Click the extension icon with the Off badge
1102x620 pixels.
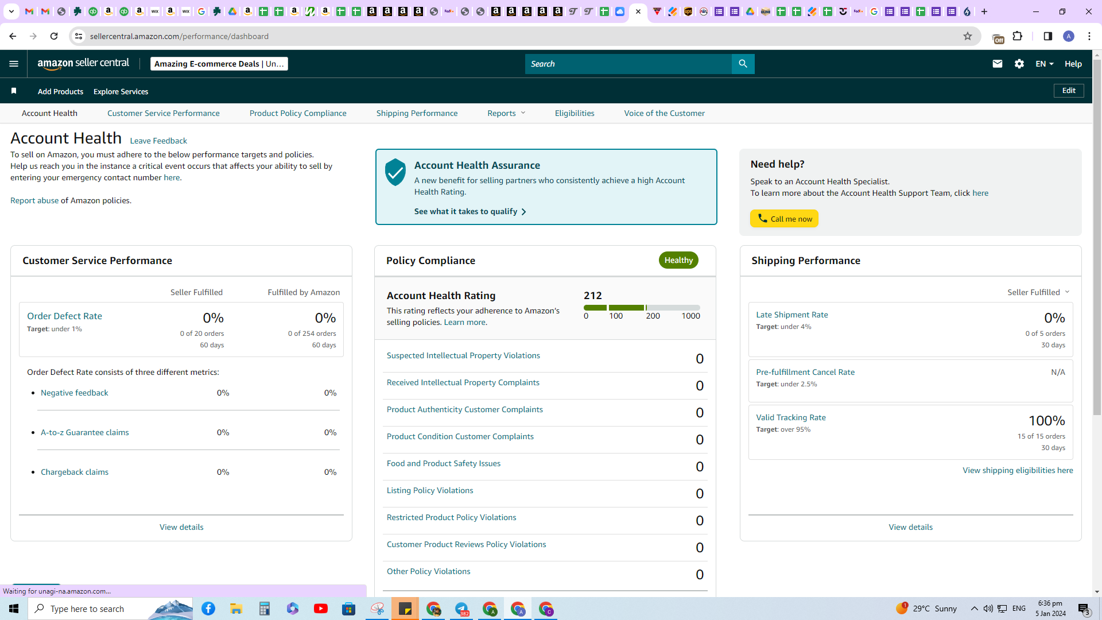[x=998, y=38]
